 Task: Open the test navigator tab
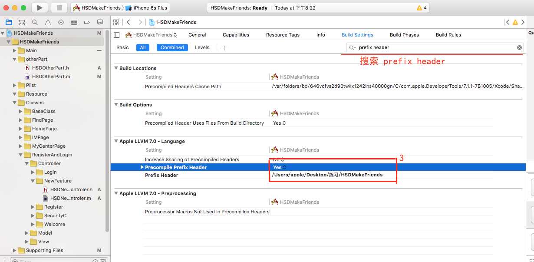click(x=61, y=22)
